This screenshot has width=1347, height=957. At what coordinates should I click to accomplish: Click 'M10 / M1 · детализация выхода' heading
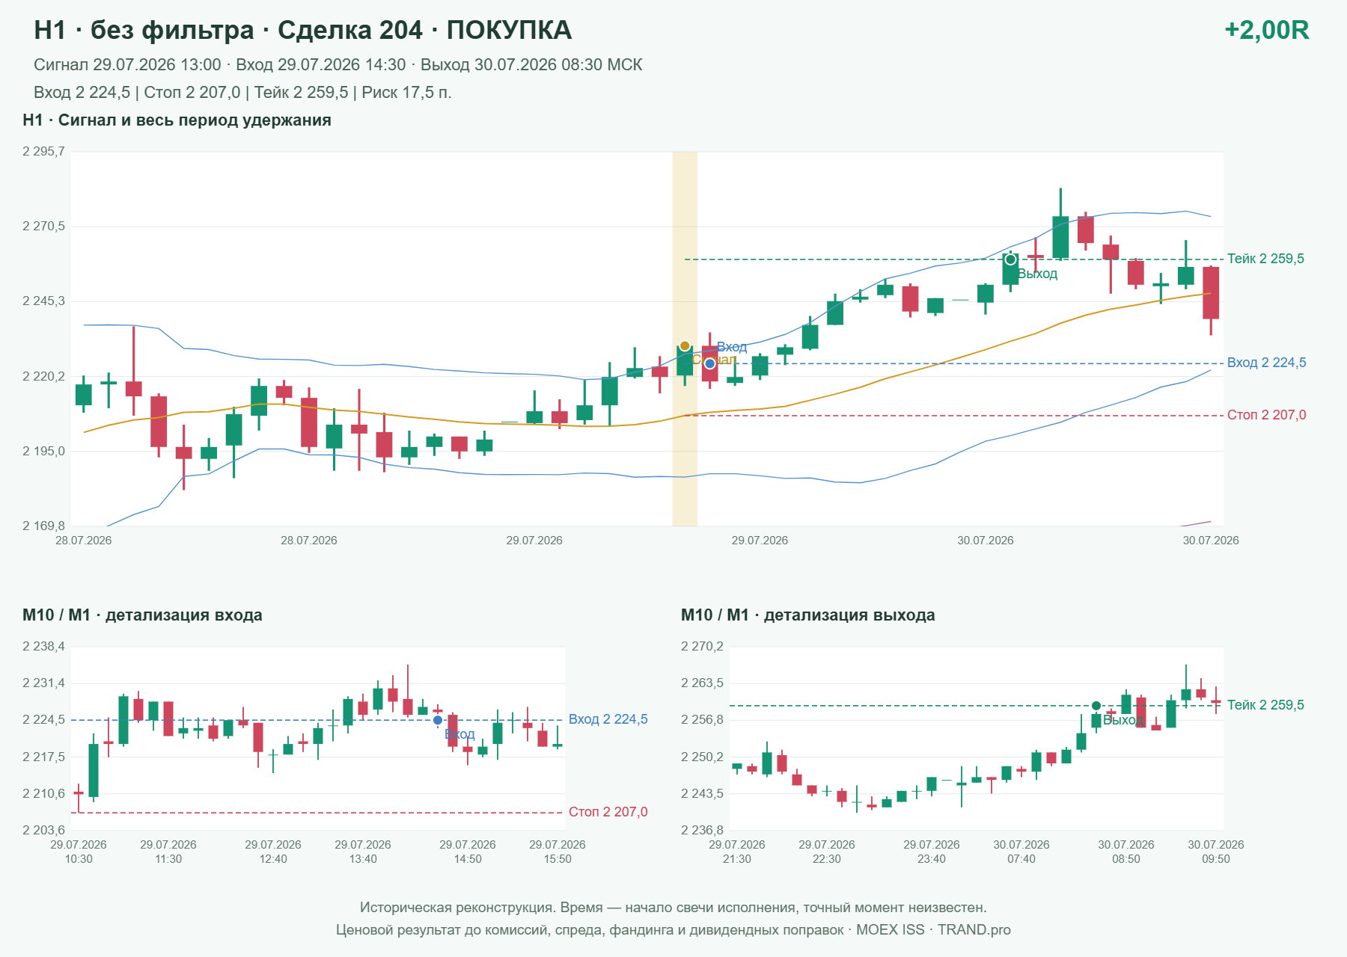(x=807, y=615)
